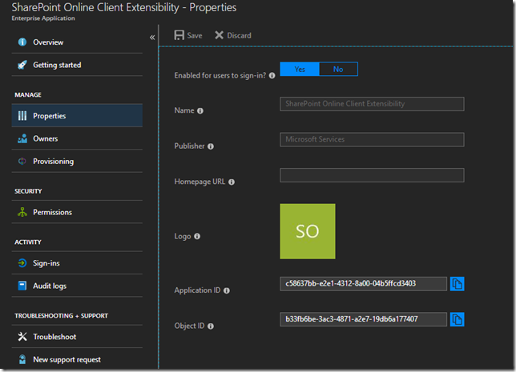
Task: Click info icon beside Homepage URL label
Action: coord(232,182)
